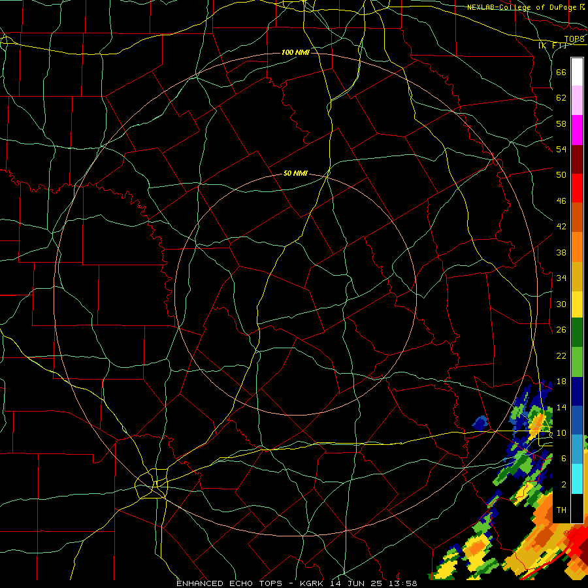Click the yellow legend swatch
Image resolution: width=588 pixels, height=588 pixels.
pos(577,304)
